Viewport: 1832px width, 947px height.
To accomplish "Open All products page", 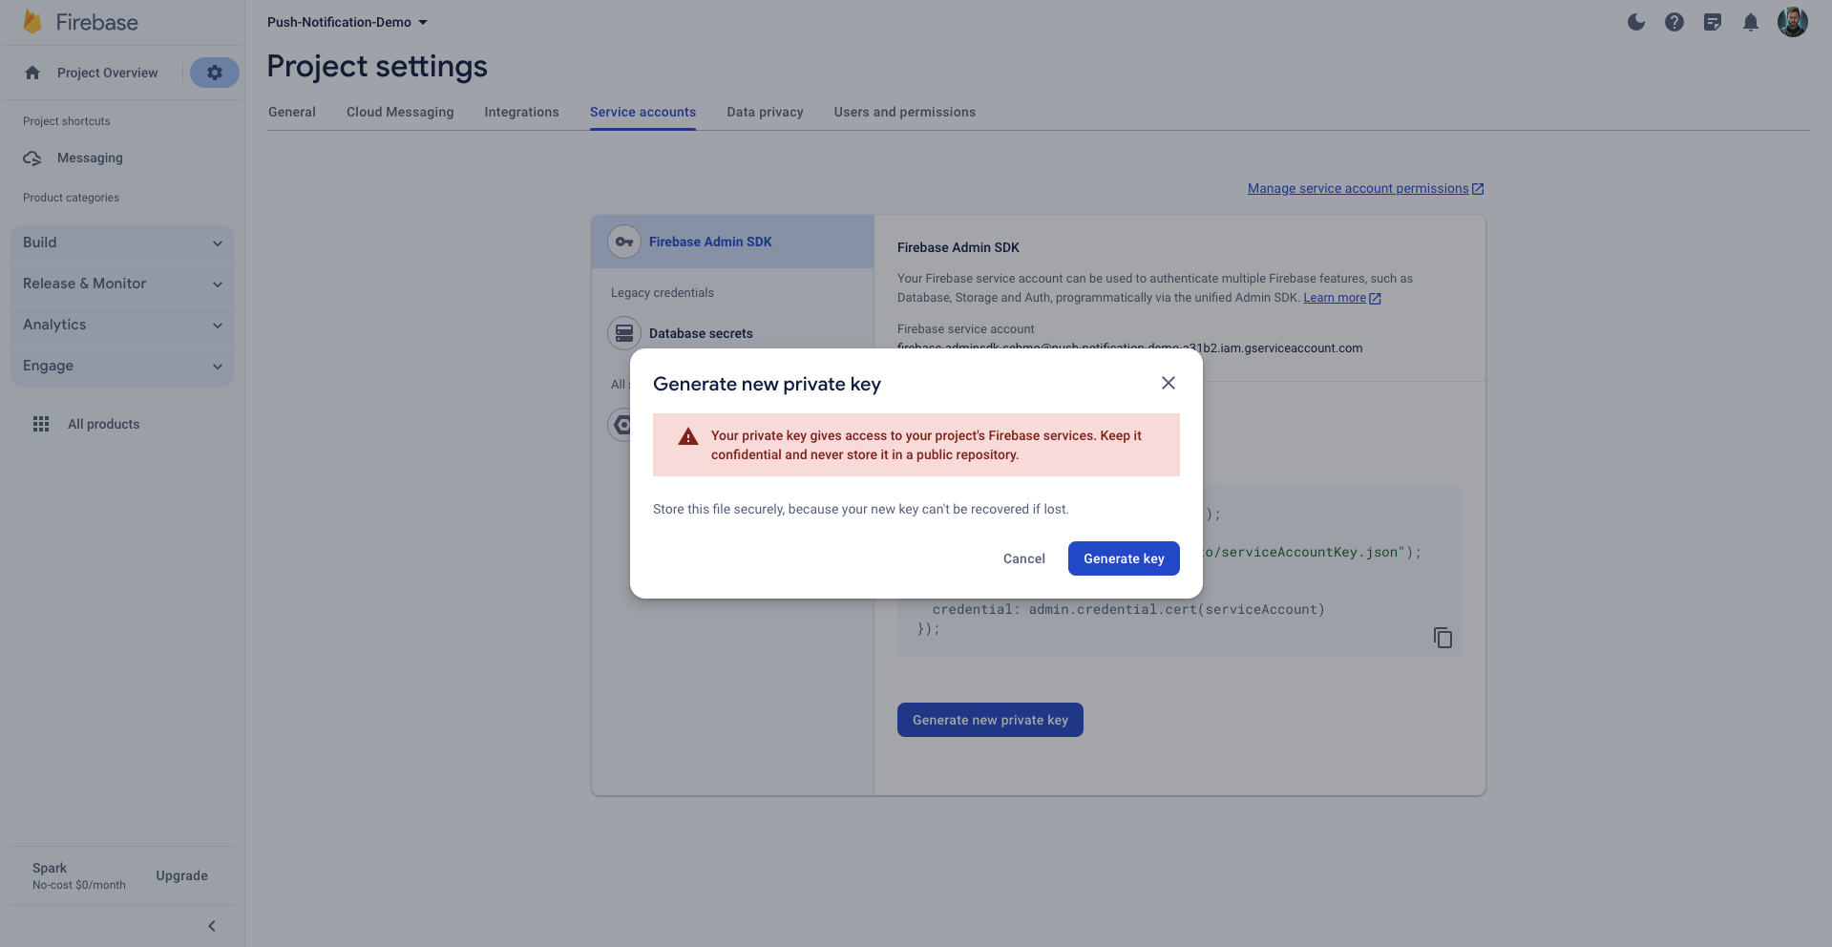I will coord(103,424).
